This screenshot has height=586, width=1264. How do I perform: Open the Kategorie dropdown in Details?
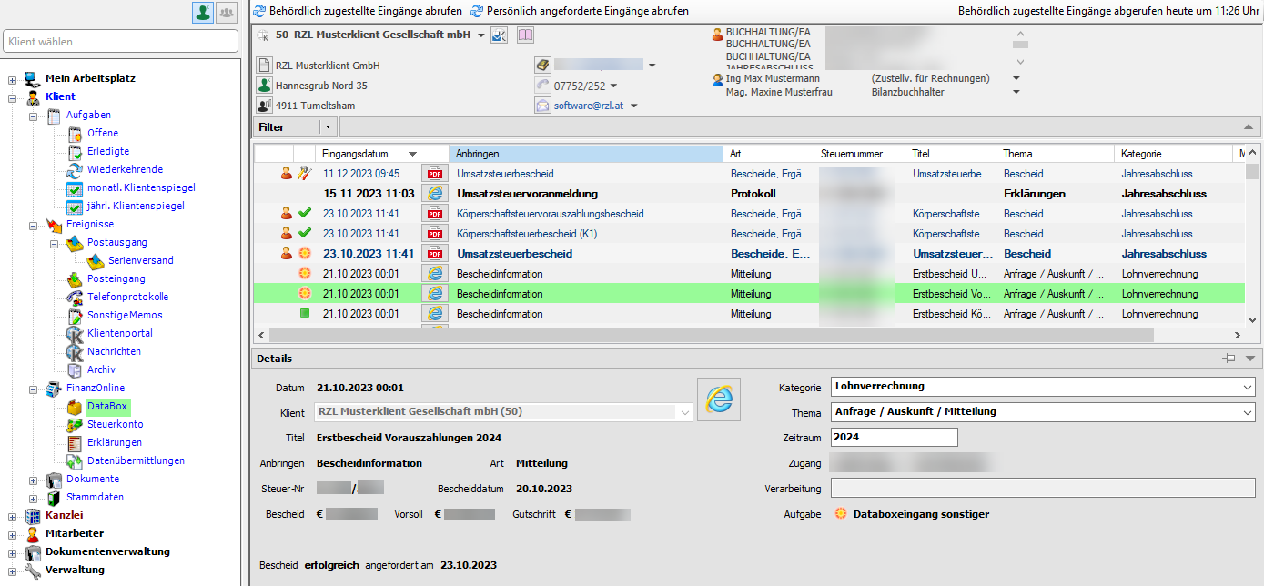click(x=1246, y=387)
